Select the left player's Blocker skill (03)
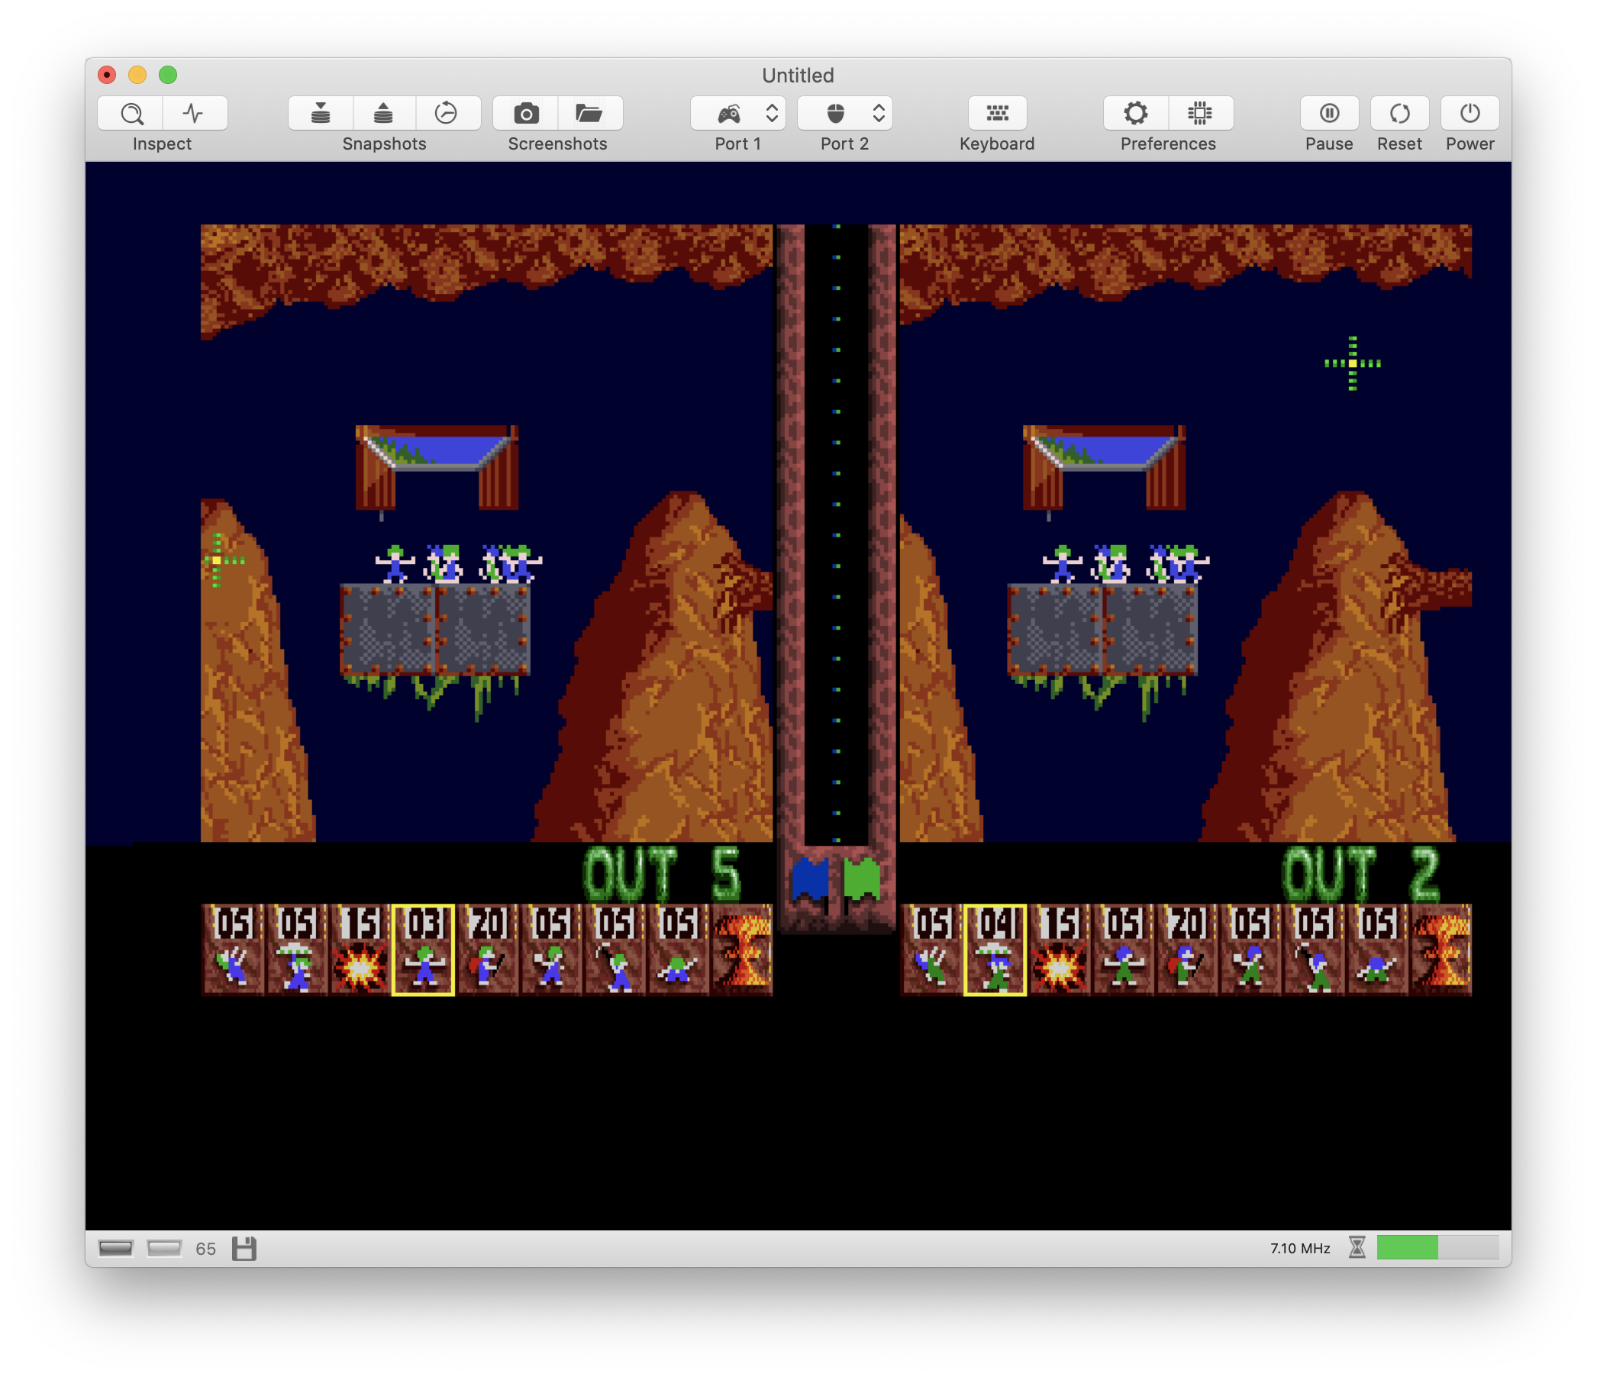Image resolution: width=1597 pixels, height=1380 pixels. point(423,950)
